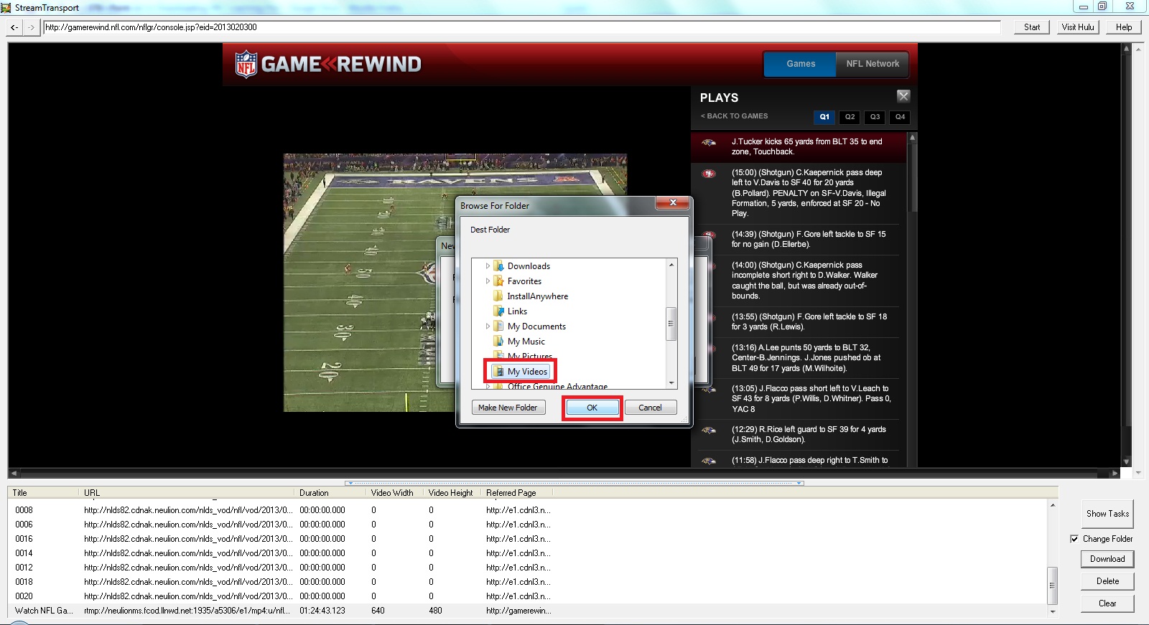Switch to the Games tab
1149x625 pixels.
point(800,64)
